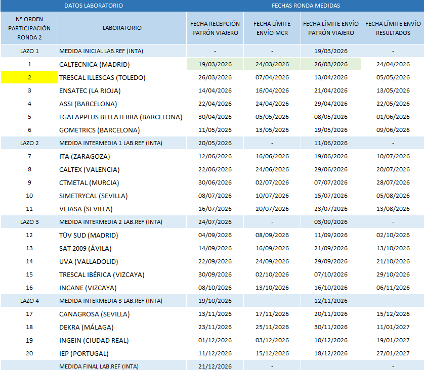Click the LAZO 1 row label
This screenshot has width=424, height=370.
click(x=29, y=51)
